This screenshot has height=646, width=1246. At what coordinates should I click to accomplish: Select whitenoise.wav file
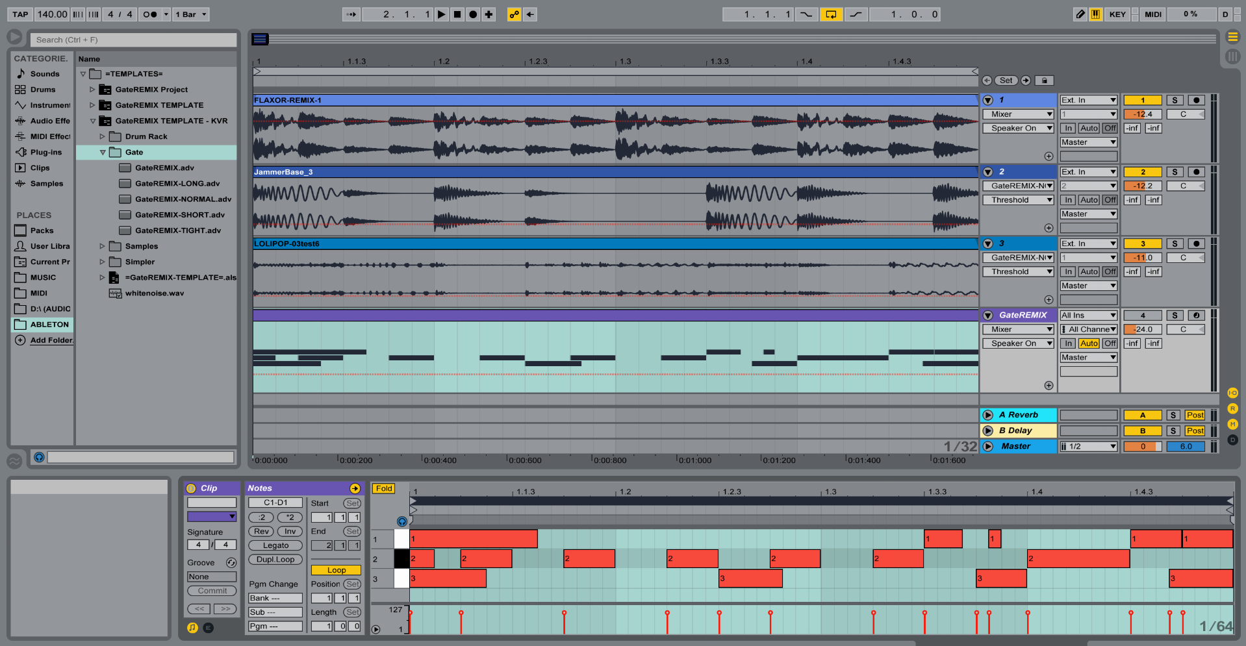(155, 293)
